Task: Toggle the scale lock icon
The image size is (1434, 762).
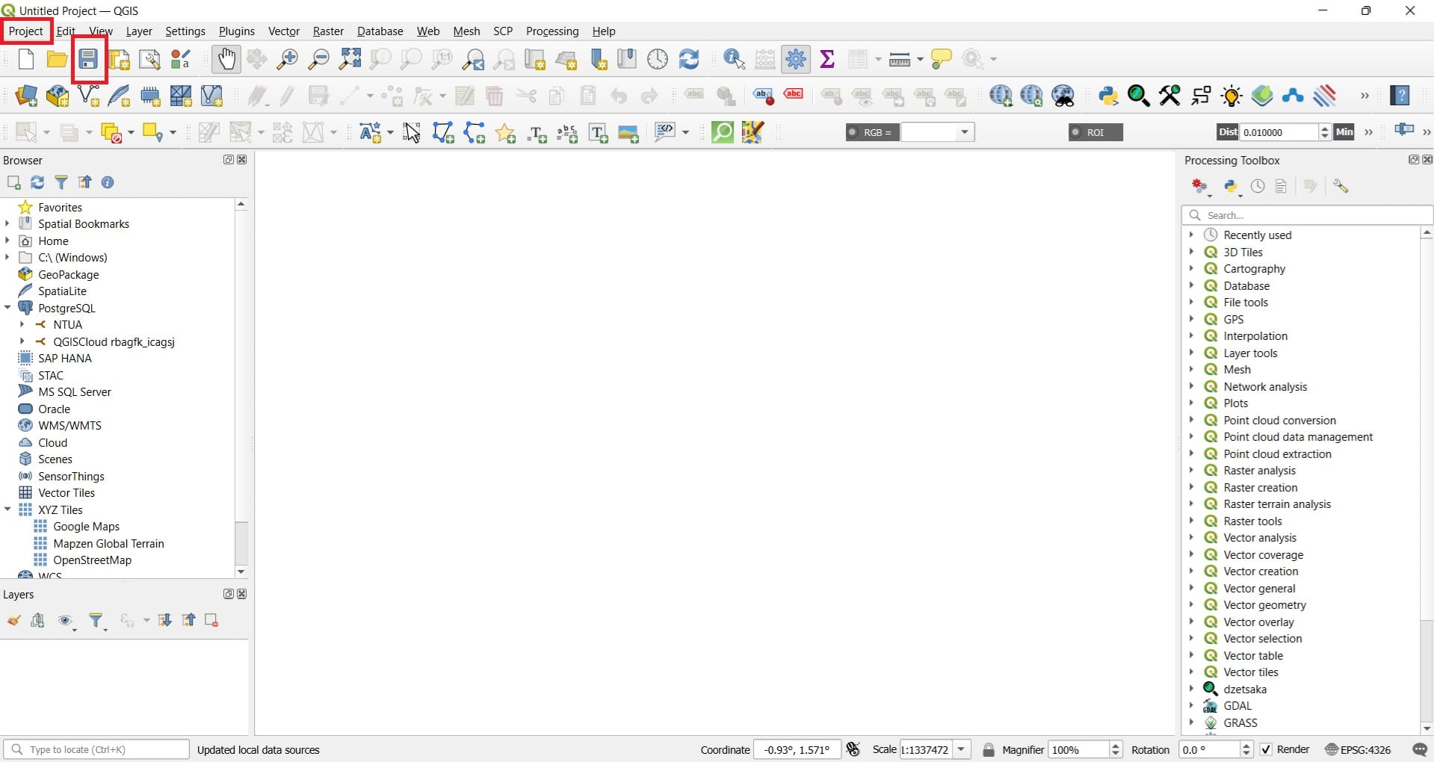Action: [x=989, y=749]
